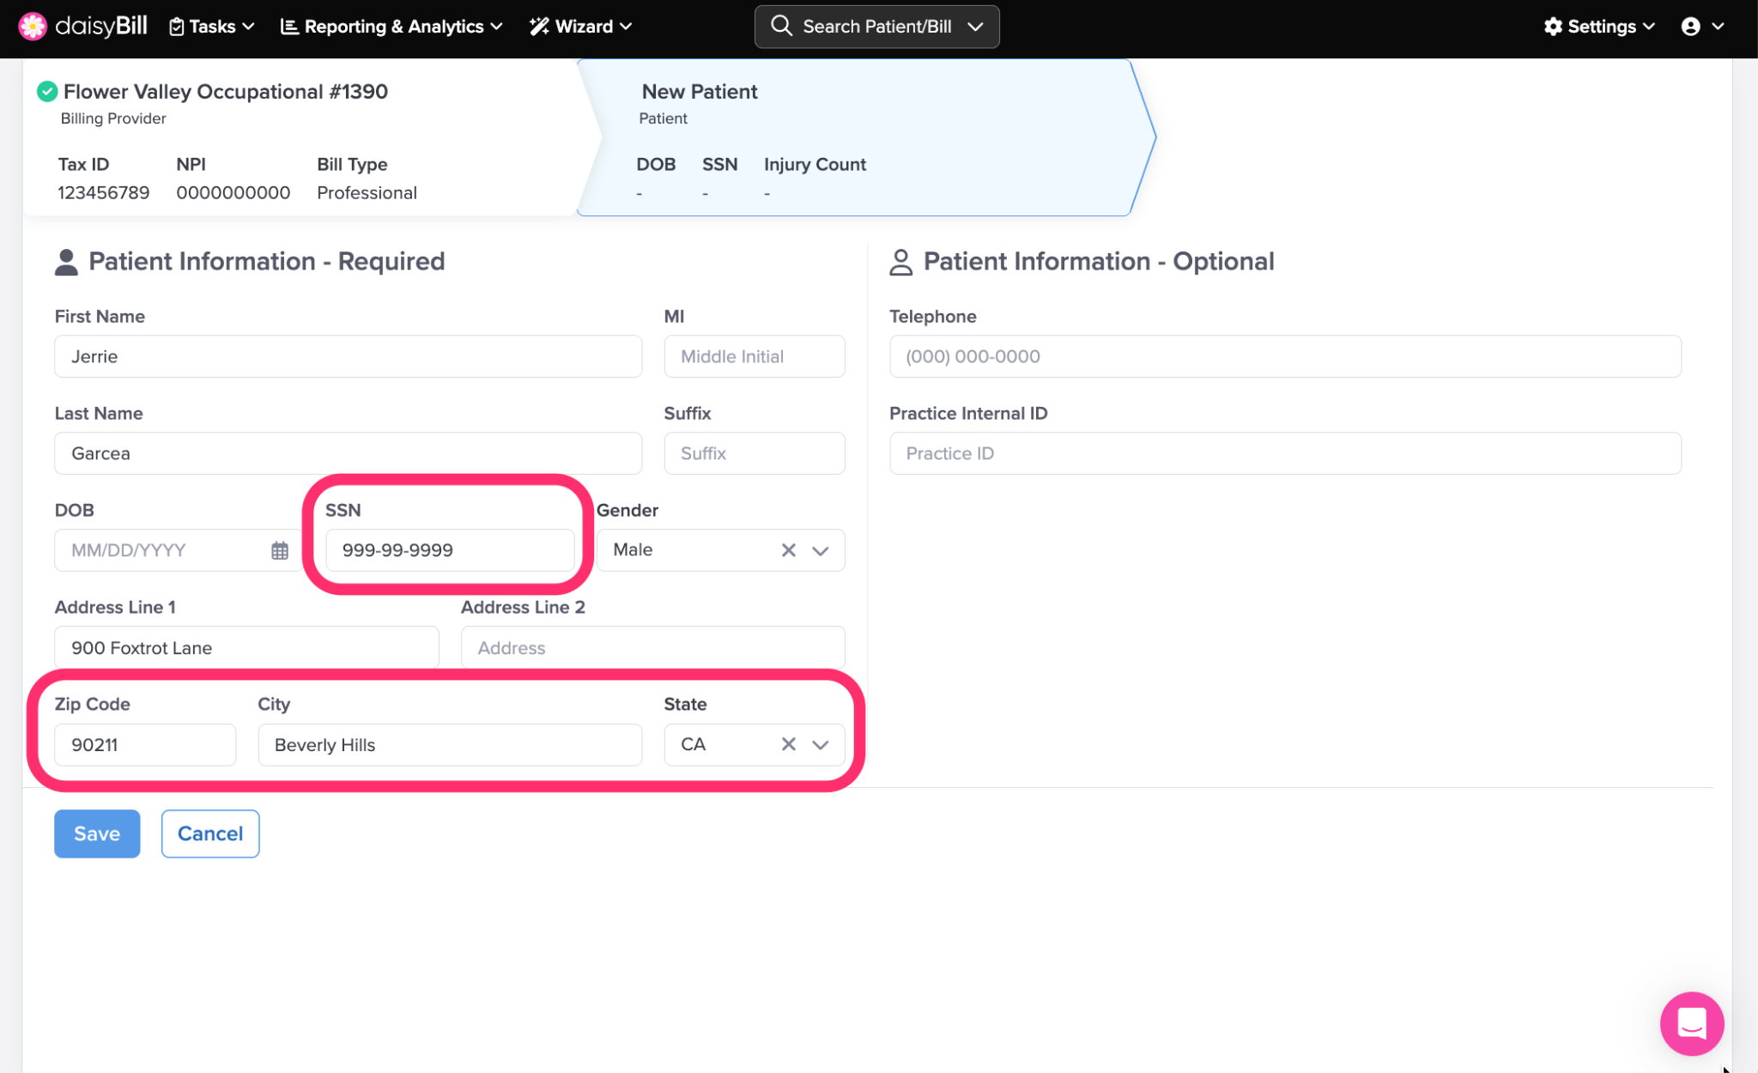The width and height of the screenshot is (1758, 1073).
Task: Expand the Gender dropdown chevron
Action: tap(821, 550)
